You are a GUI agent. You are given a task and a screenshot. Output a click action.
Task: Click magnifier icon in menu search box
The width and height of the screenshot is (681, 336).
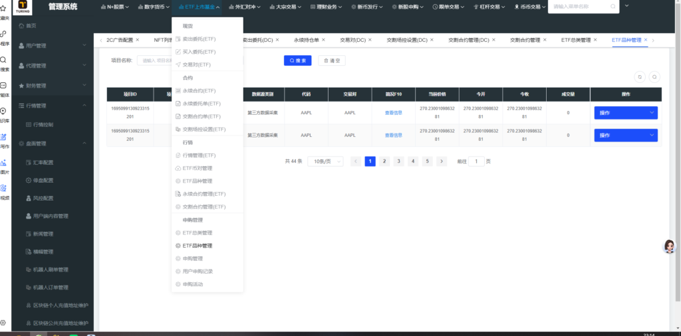pyautogui.click(x=613, y=7)
